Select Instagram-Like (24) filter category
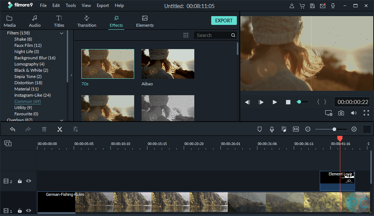 tap(32, 95)
